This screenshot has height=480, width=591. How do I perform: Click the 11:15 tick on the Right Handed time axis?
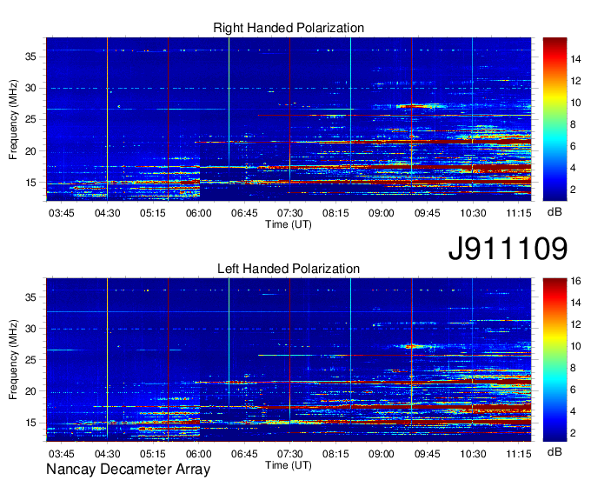point(519,213)
